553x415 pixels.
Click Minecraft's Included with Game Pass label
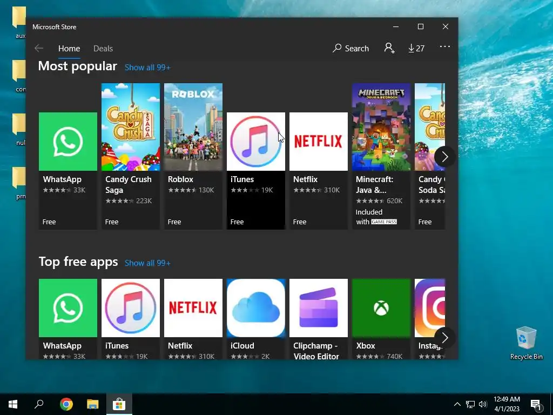[x=376, y=217]
